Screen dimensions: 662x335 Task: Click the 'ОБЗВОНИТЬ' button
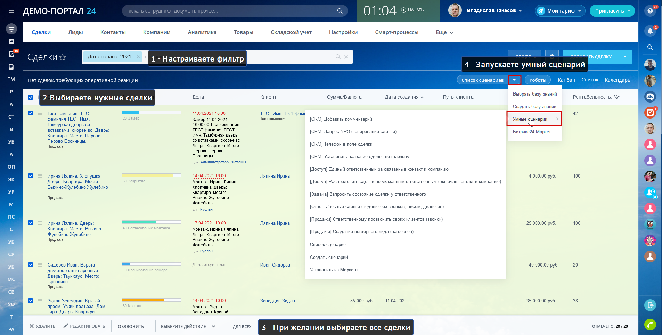click(131, 326)
